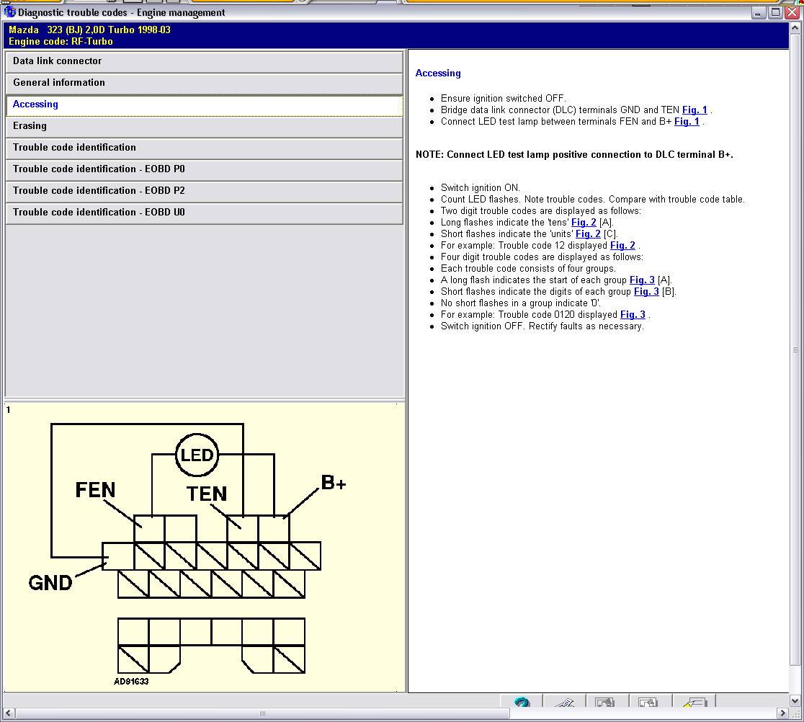Open Fig. 3 link for long flash group start

(642, 280)
